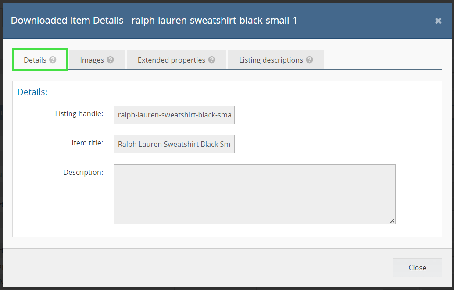Switch to the Images tab
The width and height of the screenshot is (454, 290).
[92, 60]
